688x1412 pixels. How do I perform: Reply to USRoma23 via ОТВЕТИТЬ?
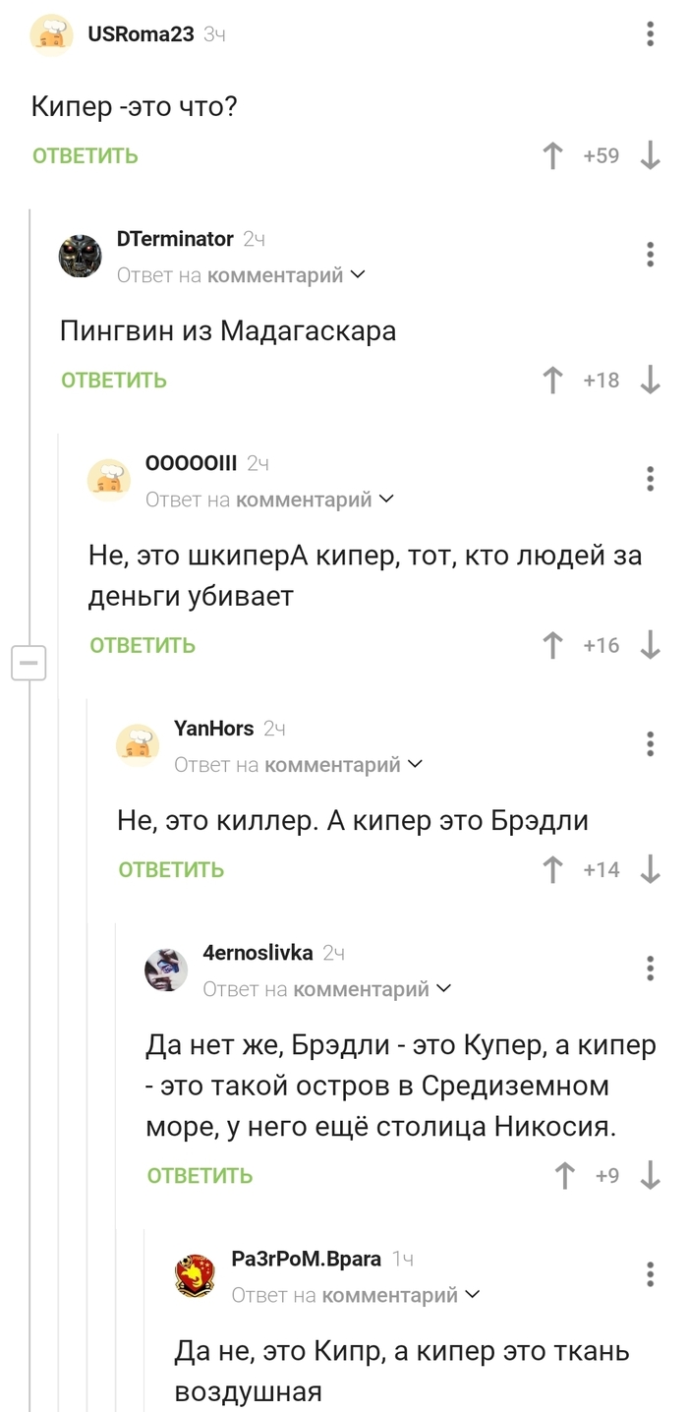[86, 156]
